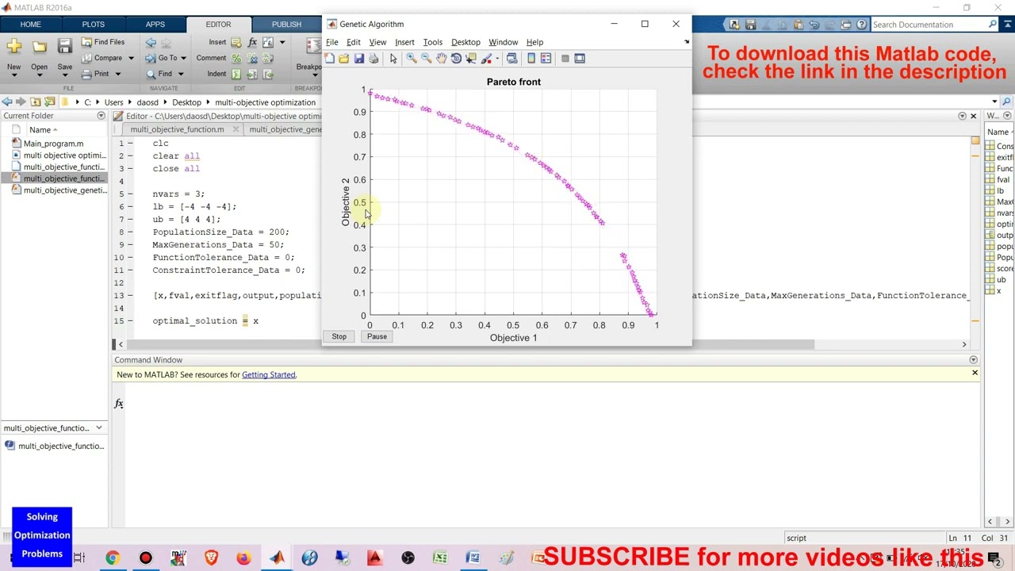Click Open File icon in figure toolbar
Viewport: 1015px width, 571px height.
click(x=343, y=58)
